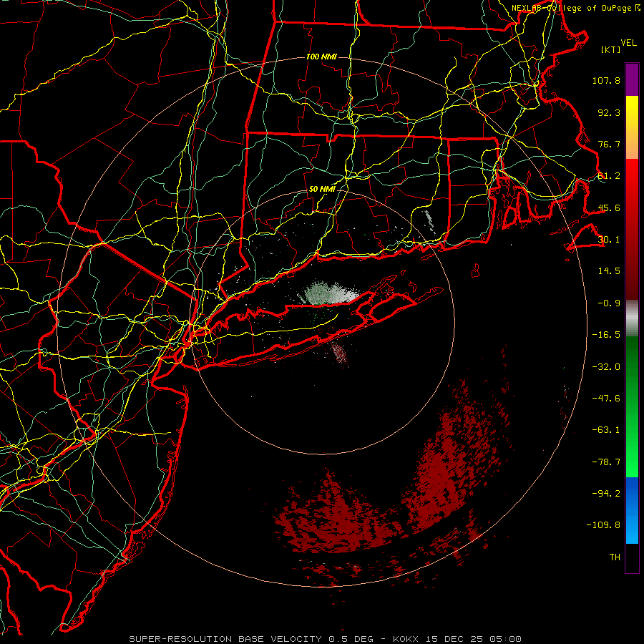Click the 50 NMI range ring label

321,189
